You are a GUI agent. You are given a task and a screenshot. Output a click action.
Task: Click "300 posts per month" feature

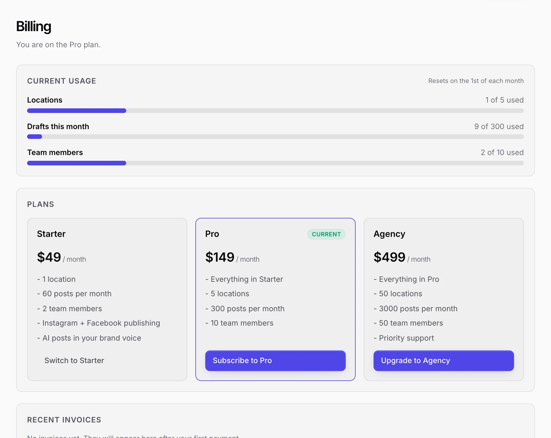click(245, 309)
